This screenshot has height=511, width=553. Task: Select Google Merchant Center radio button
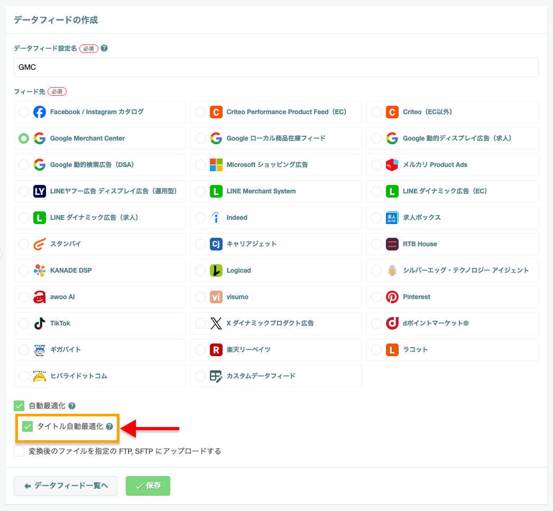(x=24, y=138)
